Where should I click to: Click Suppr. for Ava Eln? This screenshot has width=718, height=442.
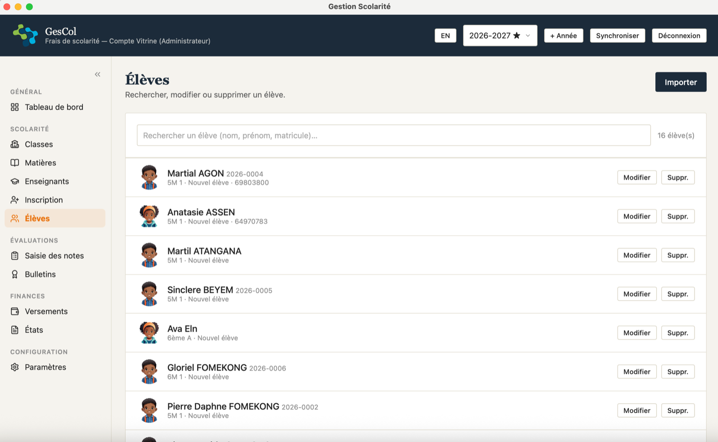point(678,332)
